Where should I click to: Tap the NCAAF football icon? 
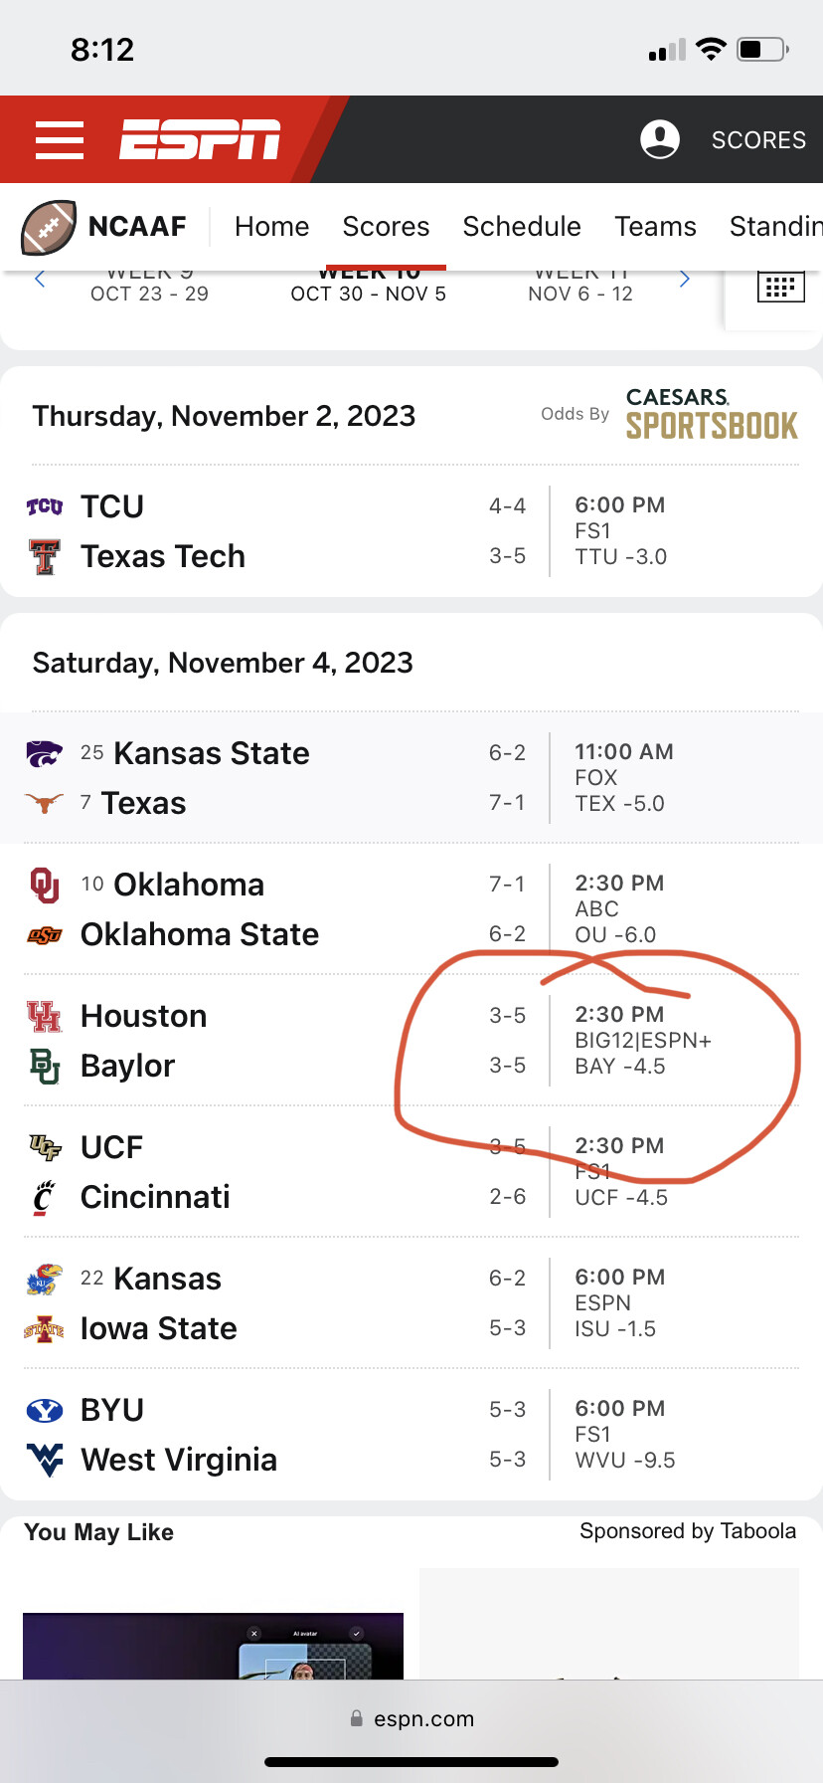pyautogui.click(x=49, y=227)
